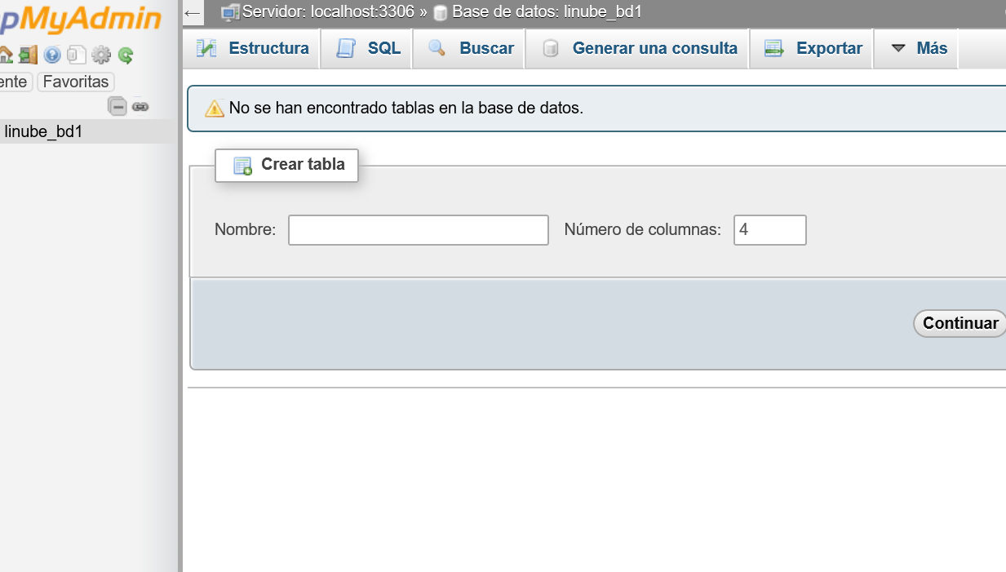Click the Continuar button
1006x572 pixels.
click(959, 323)
